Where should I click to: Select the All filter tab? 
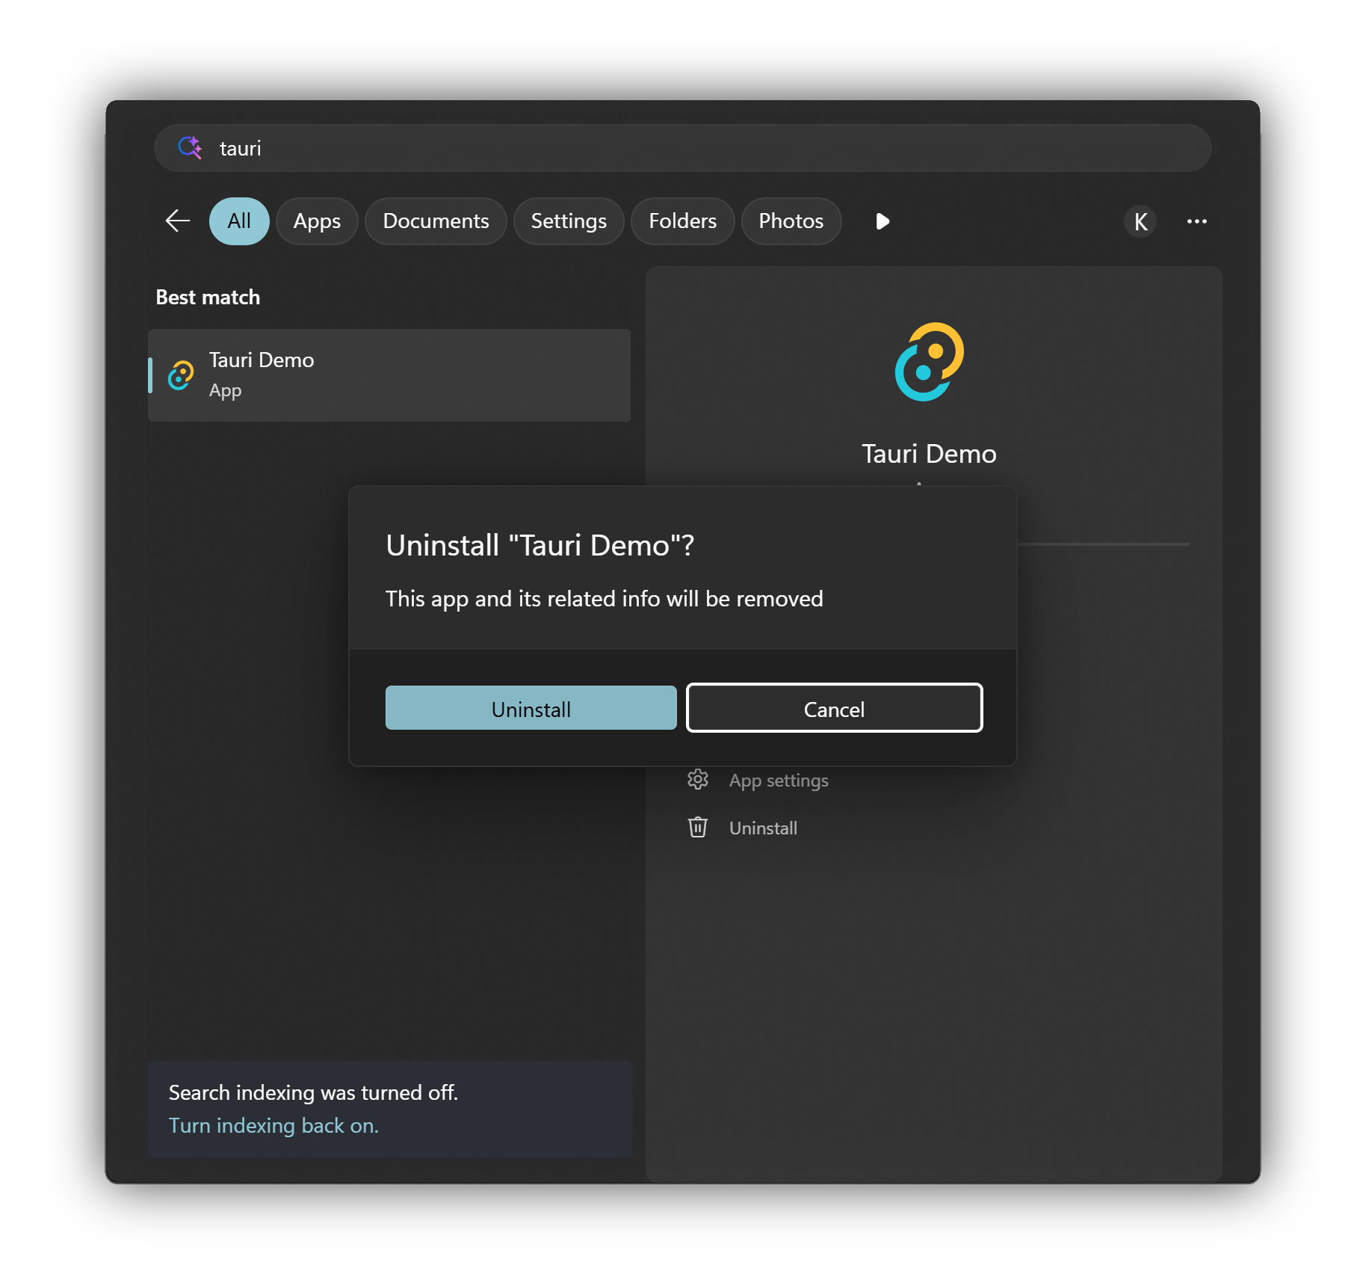(239, 221)
